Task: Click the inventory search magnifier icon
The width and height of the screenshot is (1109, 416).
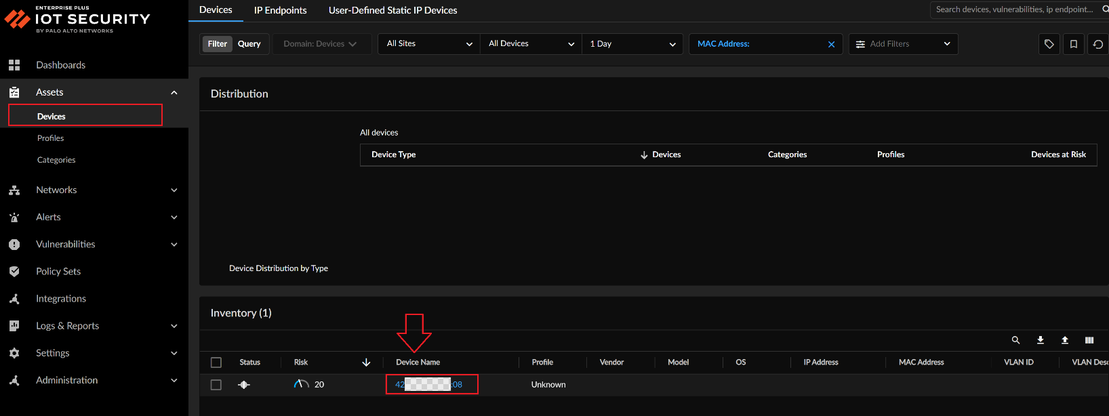Action: (x=1015, y=340)
